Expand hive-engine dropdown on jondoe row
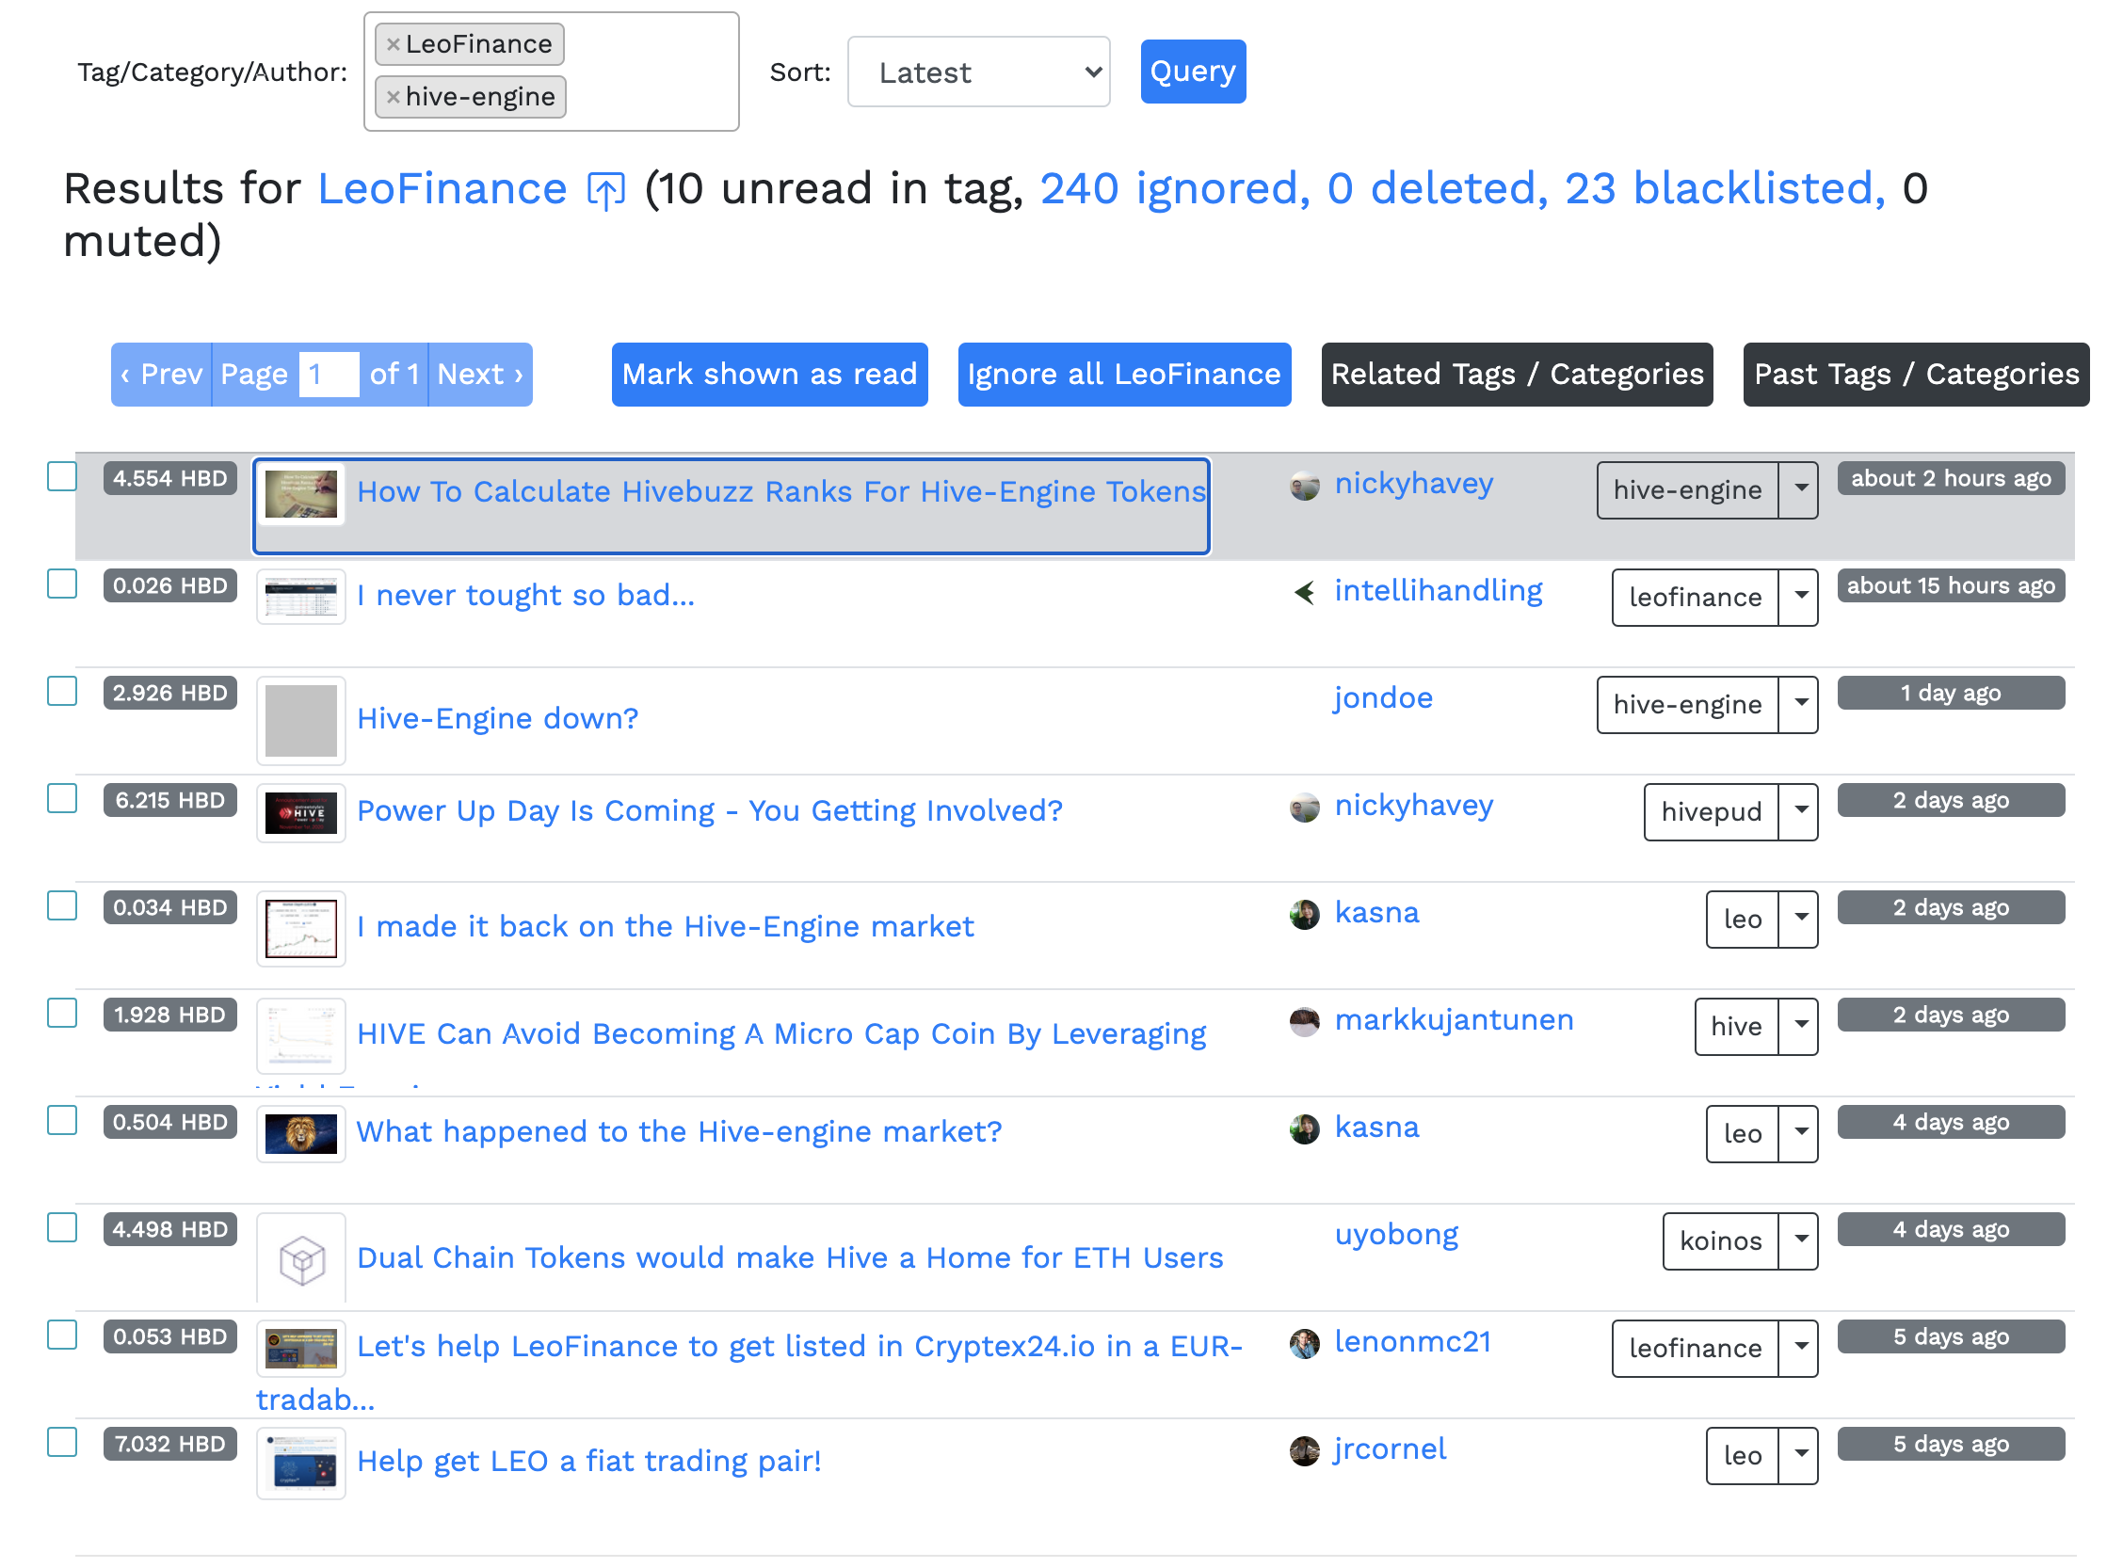This screenshot has width=2107, height=1568. click(x=1797, y=704)
